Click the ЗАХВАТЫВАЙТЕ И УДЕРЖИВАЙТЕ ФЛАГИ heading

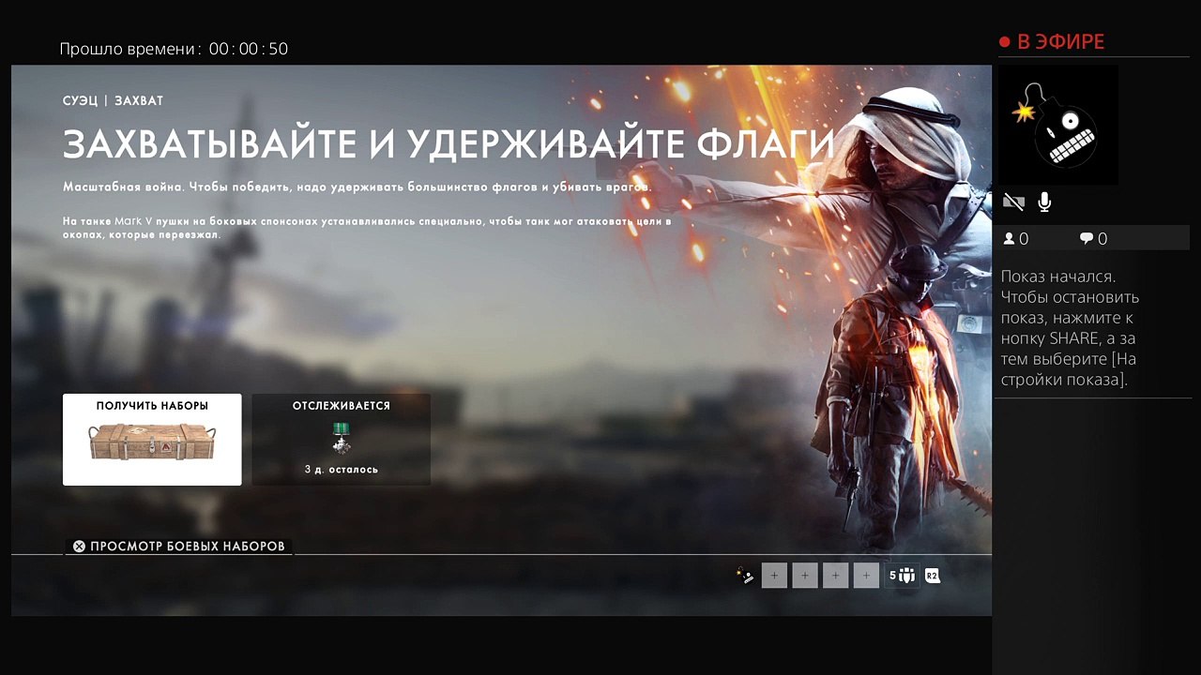(448, 143)
